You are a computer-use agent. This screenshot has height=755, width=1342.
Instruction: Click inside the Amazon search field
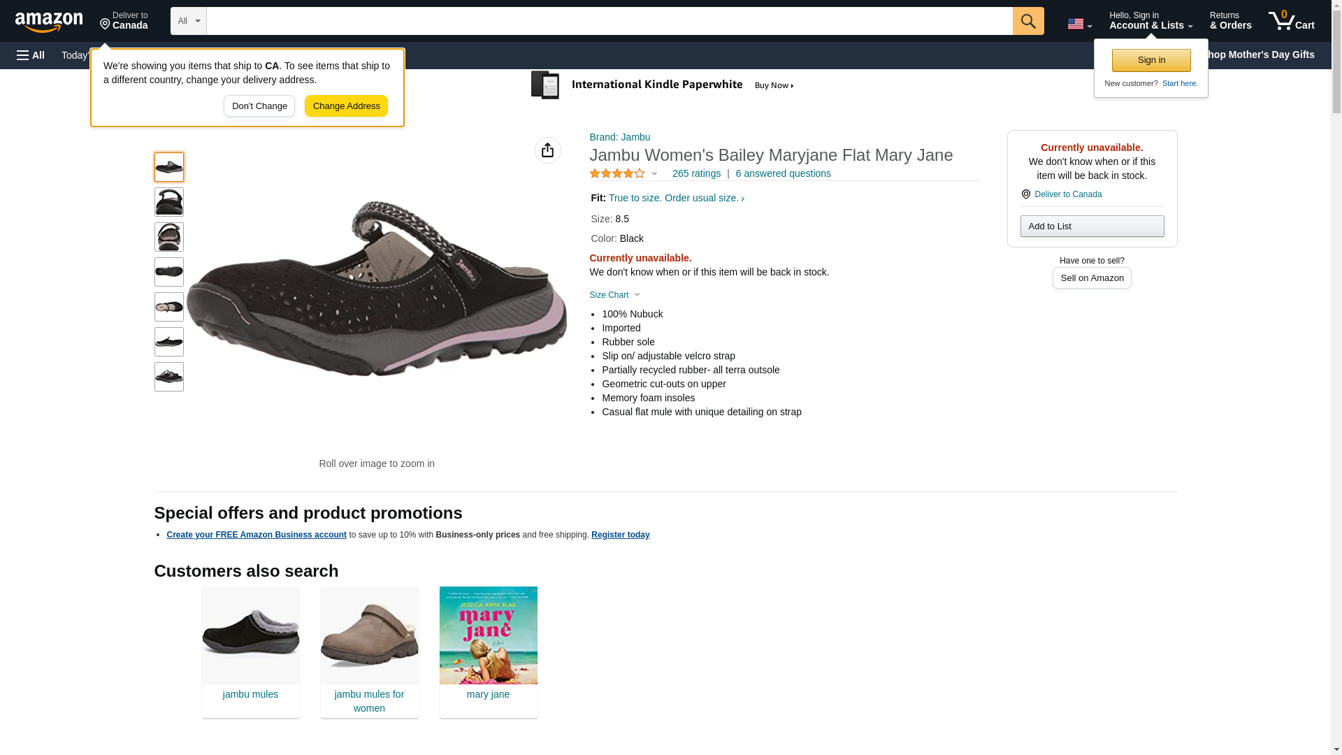[609, 21]
